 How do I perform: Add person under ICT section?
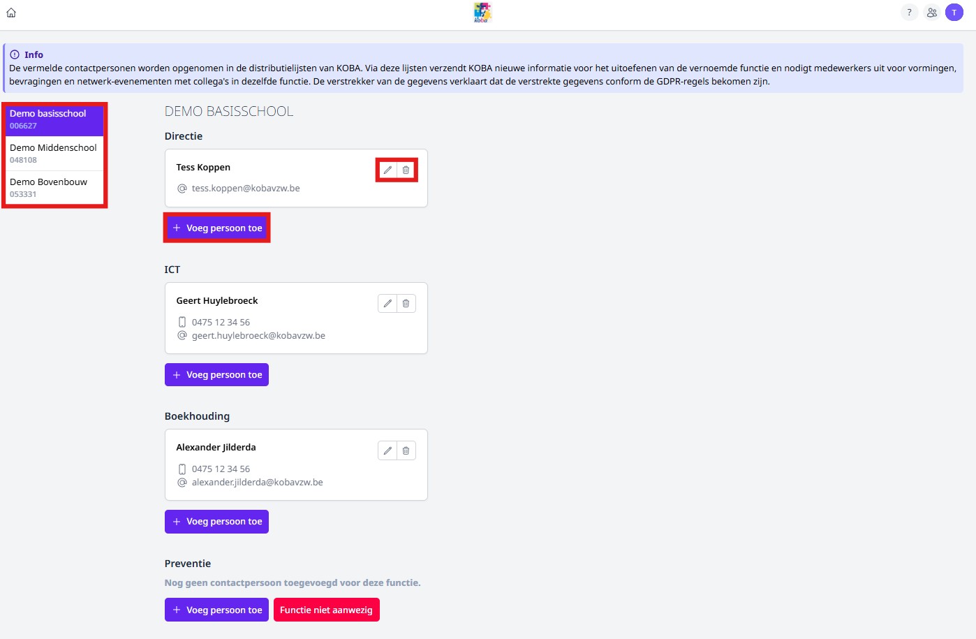(216, 375)
